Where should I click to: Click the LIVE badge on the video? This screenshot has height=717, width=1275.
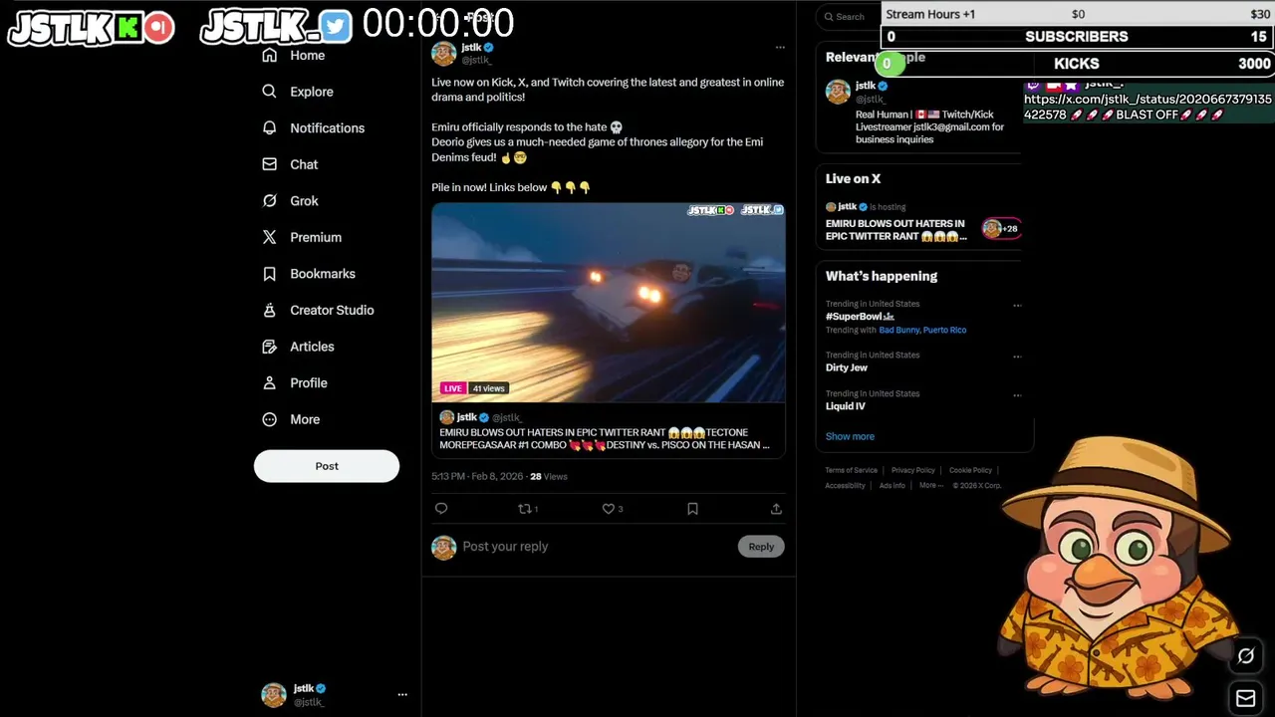tap(453, 388)
